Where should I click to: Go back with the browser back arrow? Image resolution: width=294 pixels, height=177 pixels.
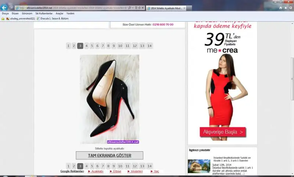pos(4,8)
